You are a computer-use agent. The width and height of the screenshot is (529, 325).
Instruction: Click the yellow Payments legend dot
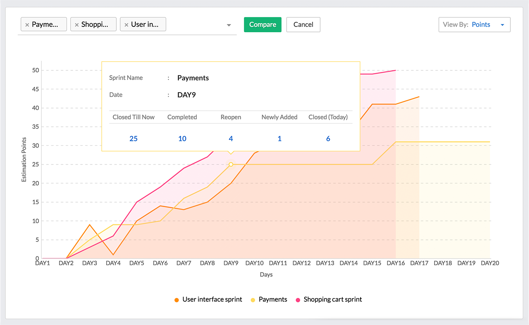pyautogui.click(x=253, y=300)
